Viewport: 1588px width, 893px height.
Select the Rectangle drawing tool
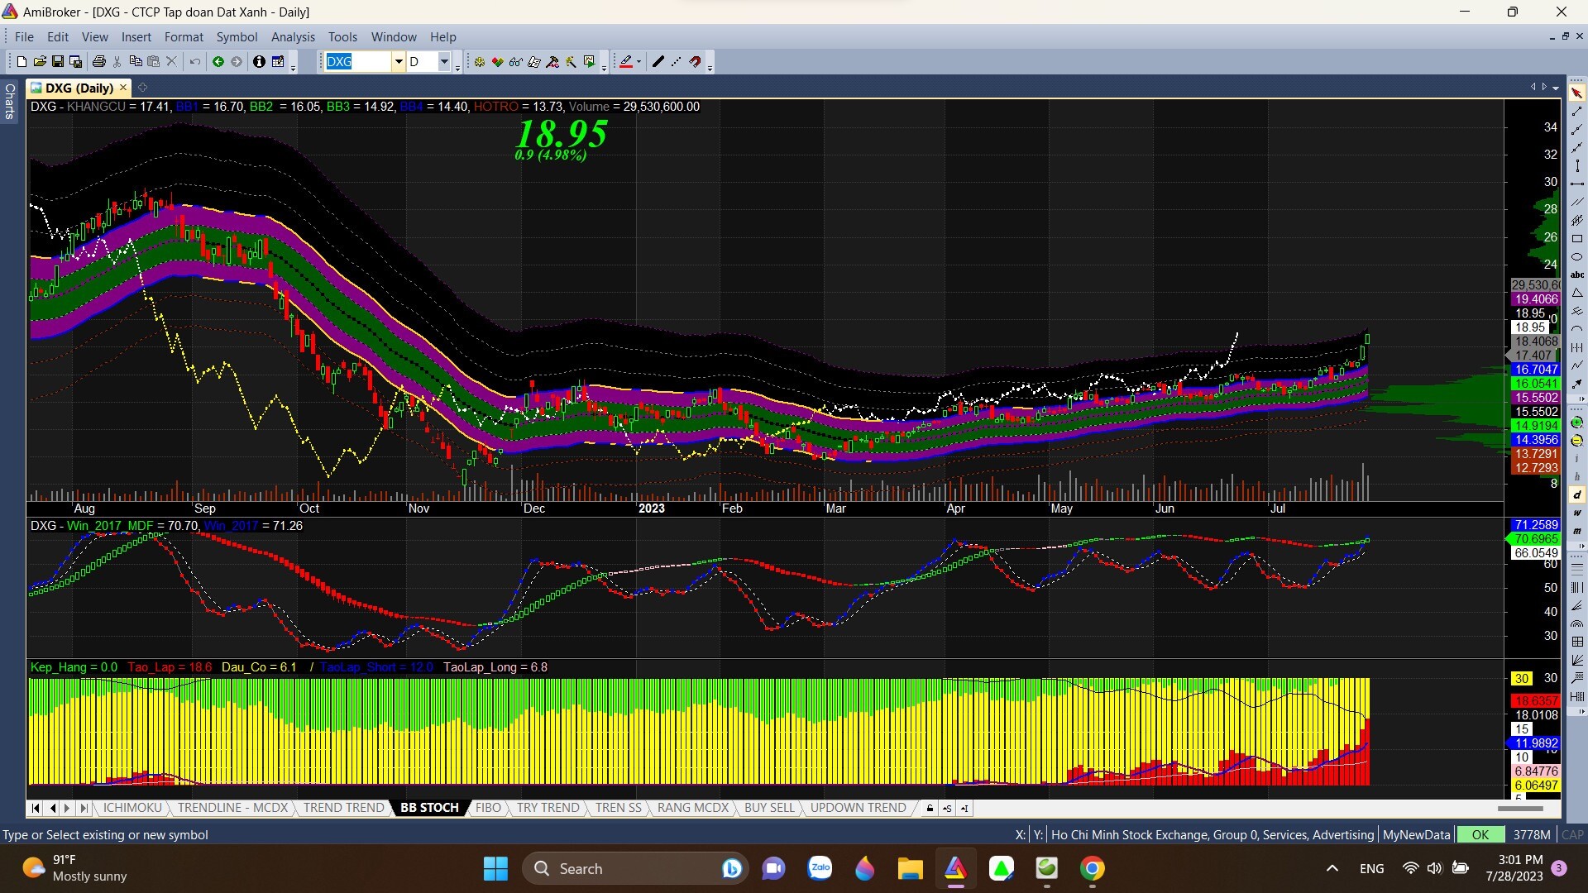pyautogui.click(x=1577, y=238)
